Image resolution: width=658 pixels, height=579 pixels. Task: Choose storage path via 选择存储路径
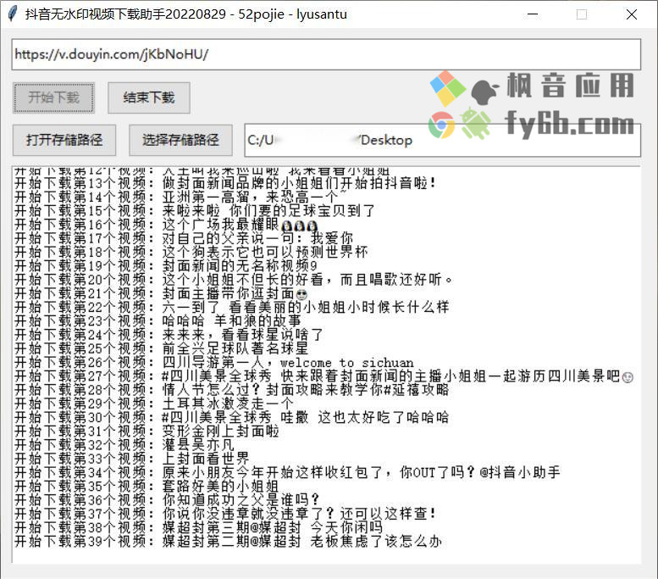pos(180,140)
